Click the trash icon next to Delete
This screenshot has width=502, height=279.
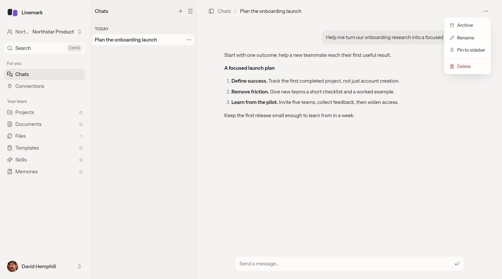tap(452, 66)
